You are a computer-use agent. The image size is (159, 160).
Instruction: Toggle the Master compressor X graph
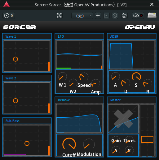pyautogui.click(x=123, y=119)
